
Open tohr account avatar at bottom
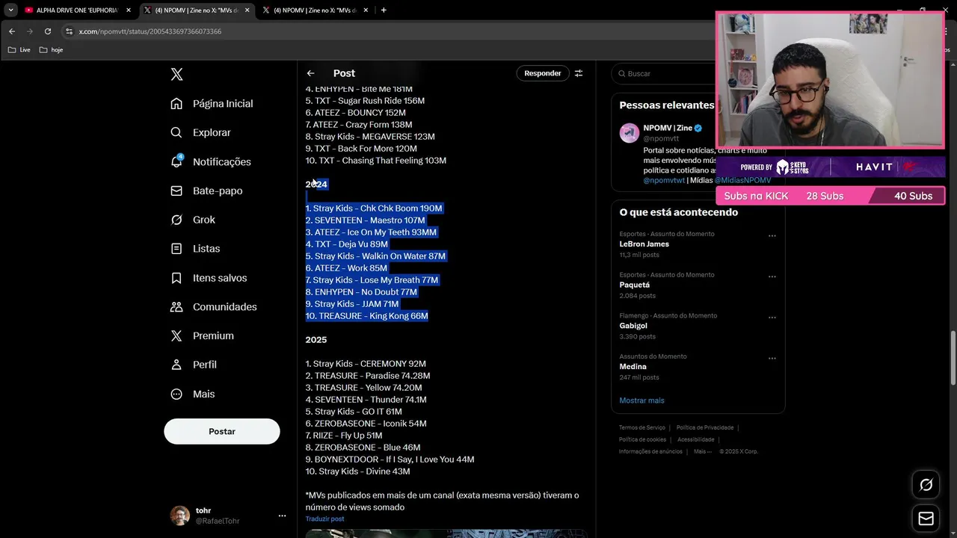pyautogui.click(x=179, y=516)
